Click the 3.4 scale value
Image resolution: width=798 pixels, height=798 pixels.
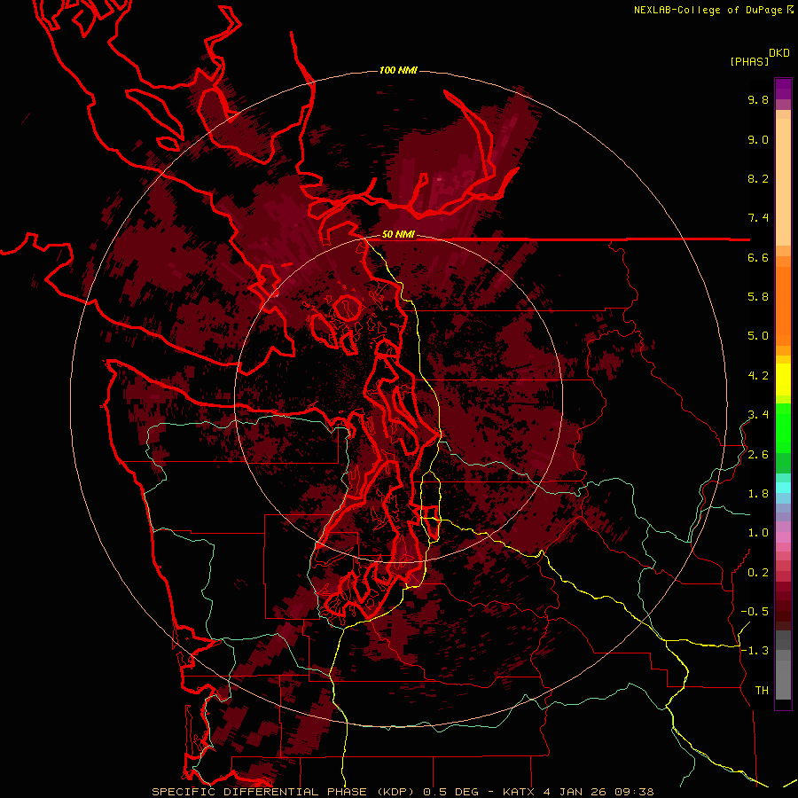(x=758, y=415)
